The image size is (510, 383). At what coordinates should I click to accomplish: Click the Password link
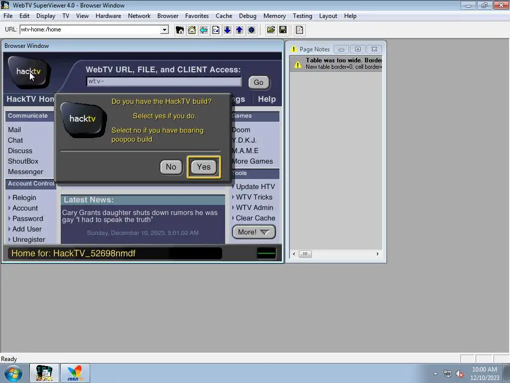pos(28,218)
